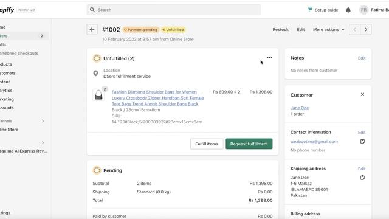Open Customers in the sidebar
389x219 pixels.
point(8,73)
